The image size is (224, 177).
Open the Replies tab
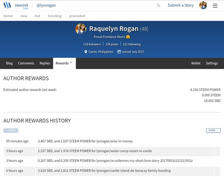click(45, 63)
